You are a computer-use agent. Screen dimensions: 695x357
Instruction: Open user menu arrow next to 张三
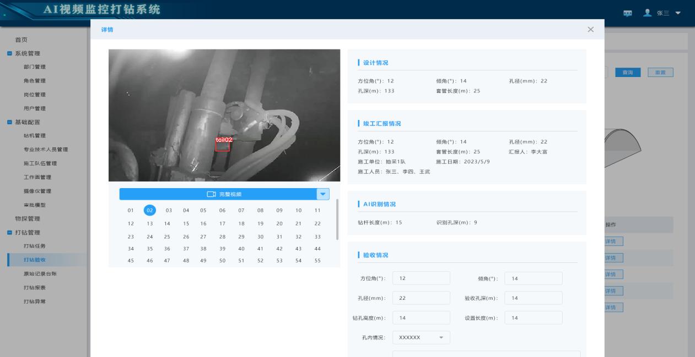pyautogui.click(x=678, y=13)
